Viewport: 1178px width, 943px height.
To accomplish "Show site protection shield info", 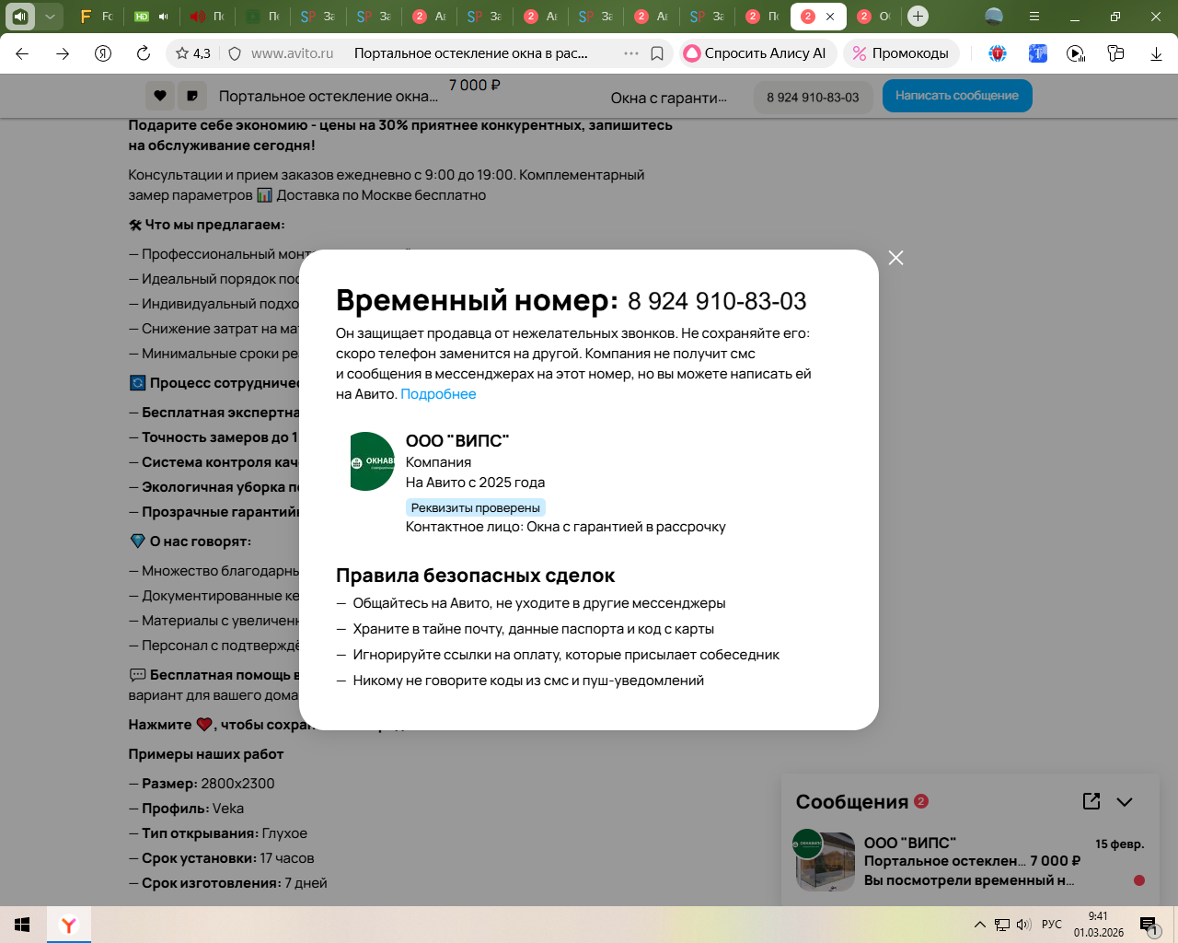I will click(x=235, y=53).
